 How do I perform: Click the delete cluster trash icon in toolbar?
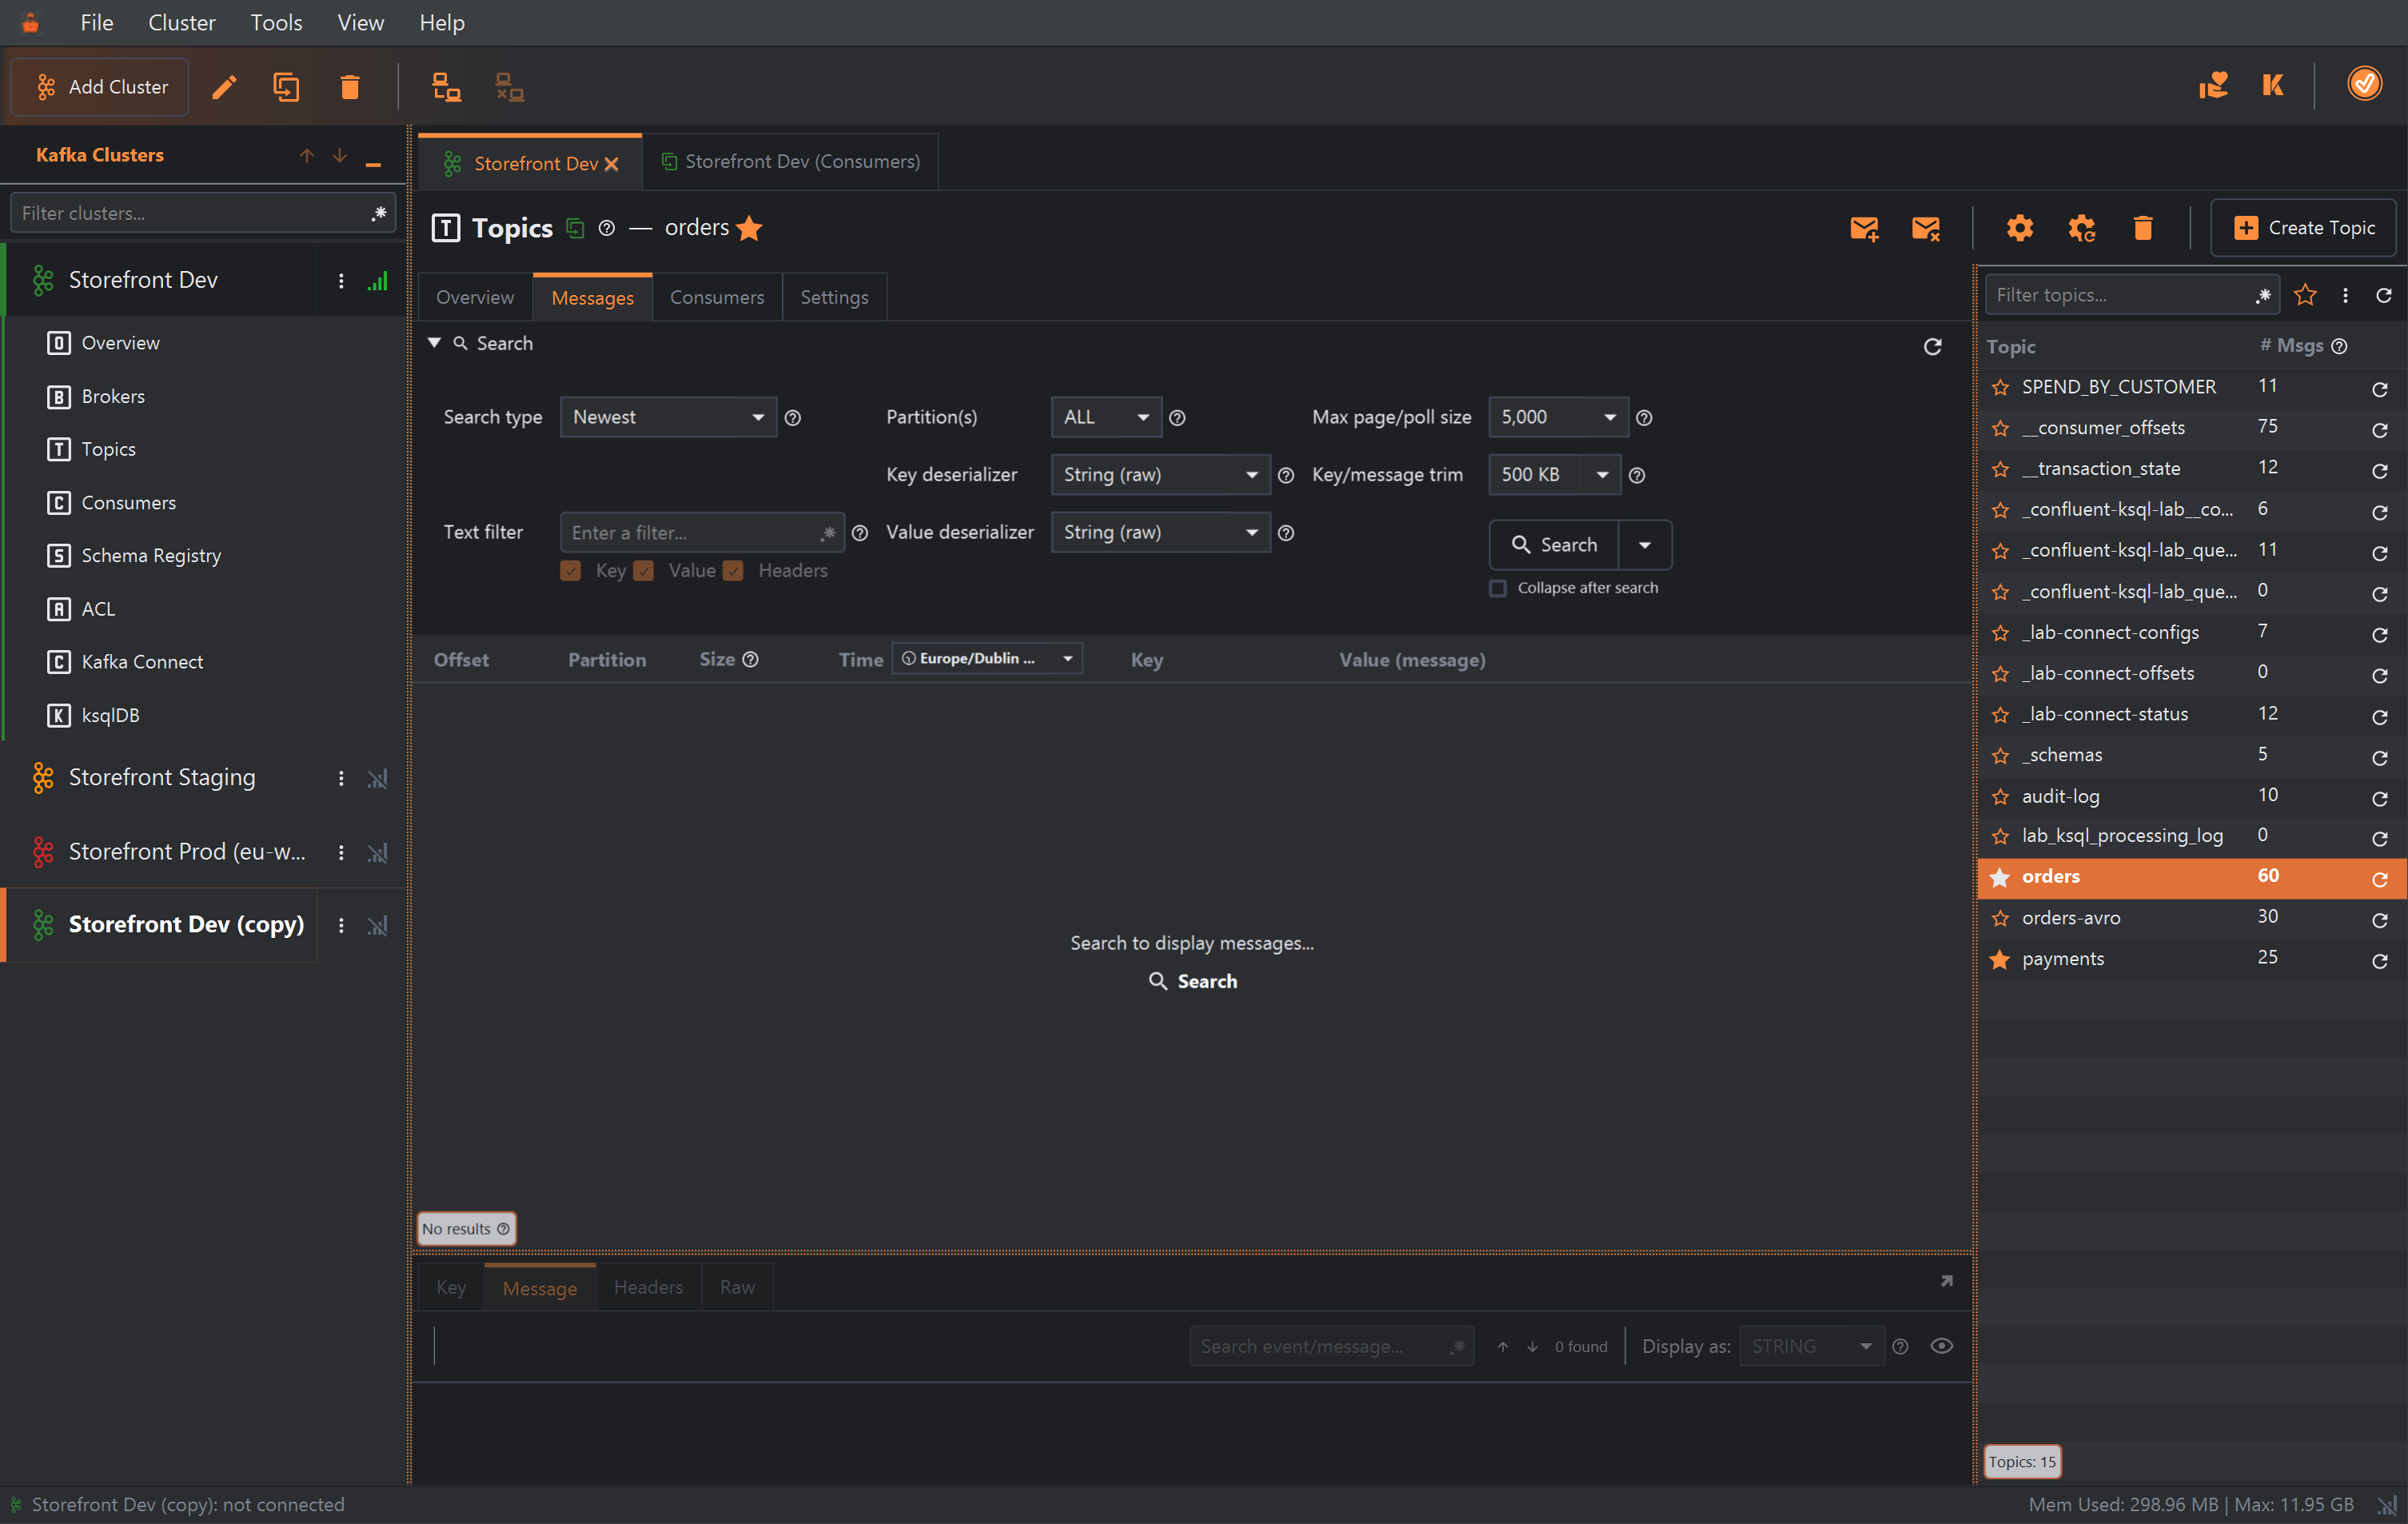349,87
